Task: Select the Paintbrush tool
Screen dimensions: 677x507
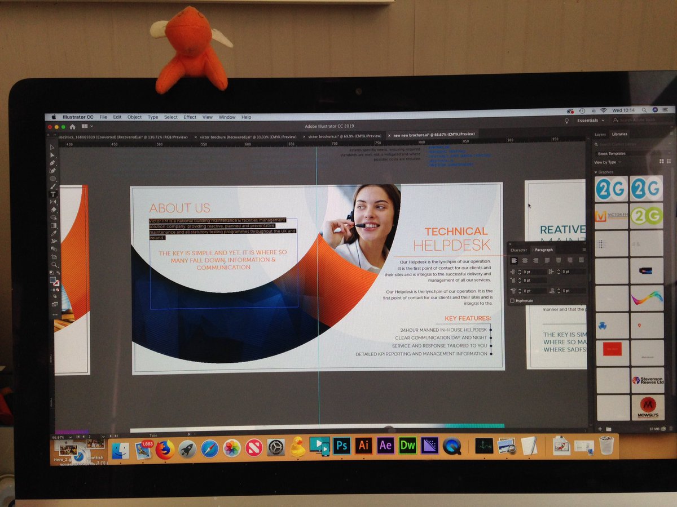Action: point(53,186)
